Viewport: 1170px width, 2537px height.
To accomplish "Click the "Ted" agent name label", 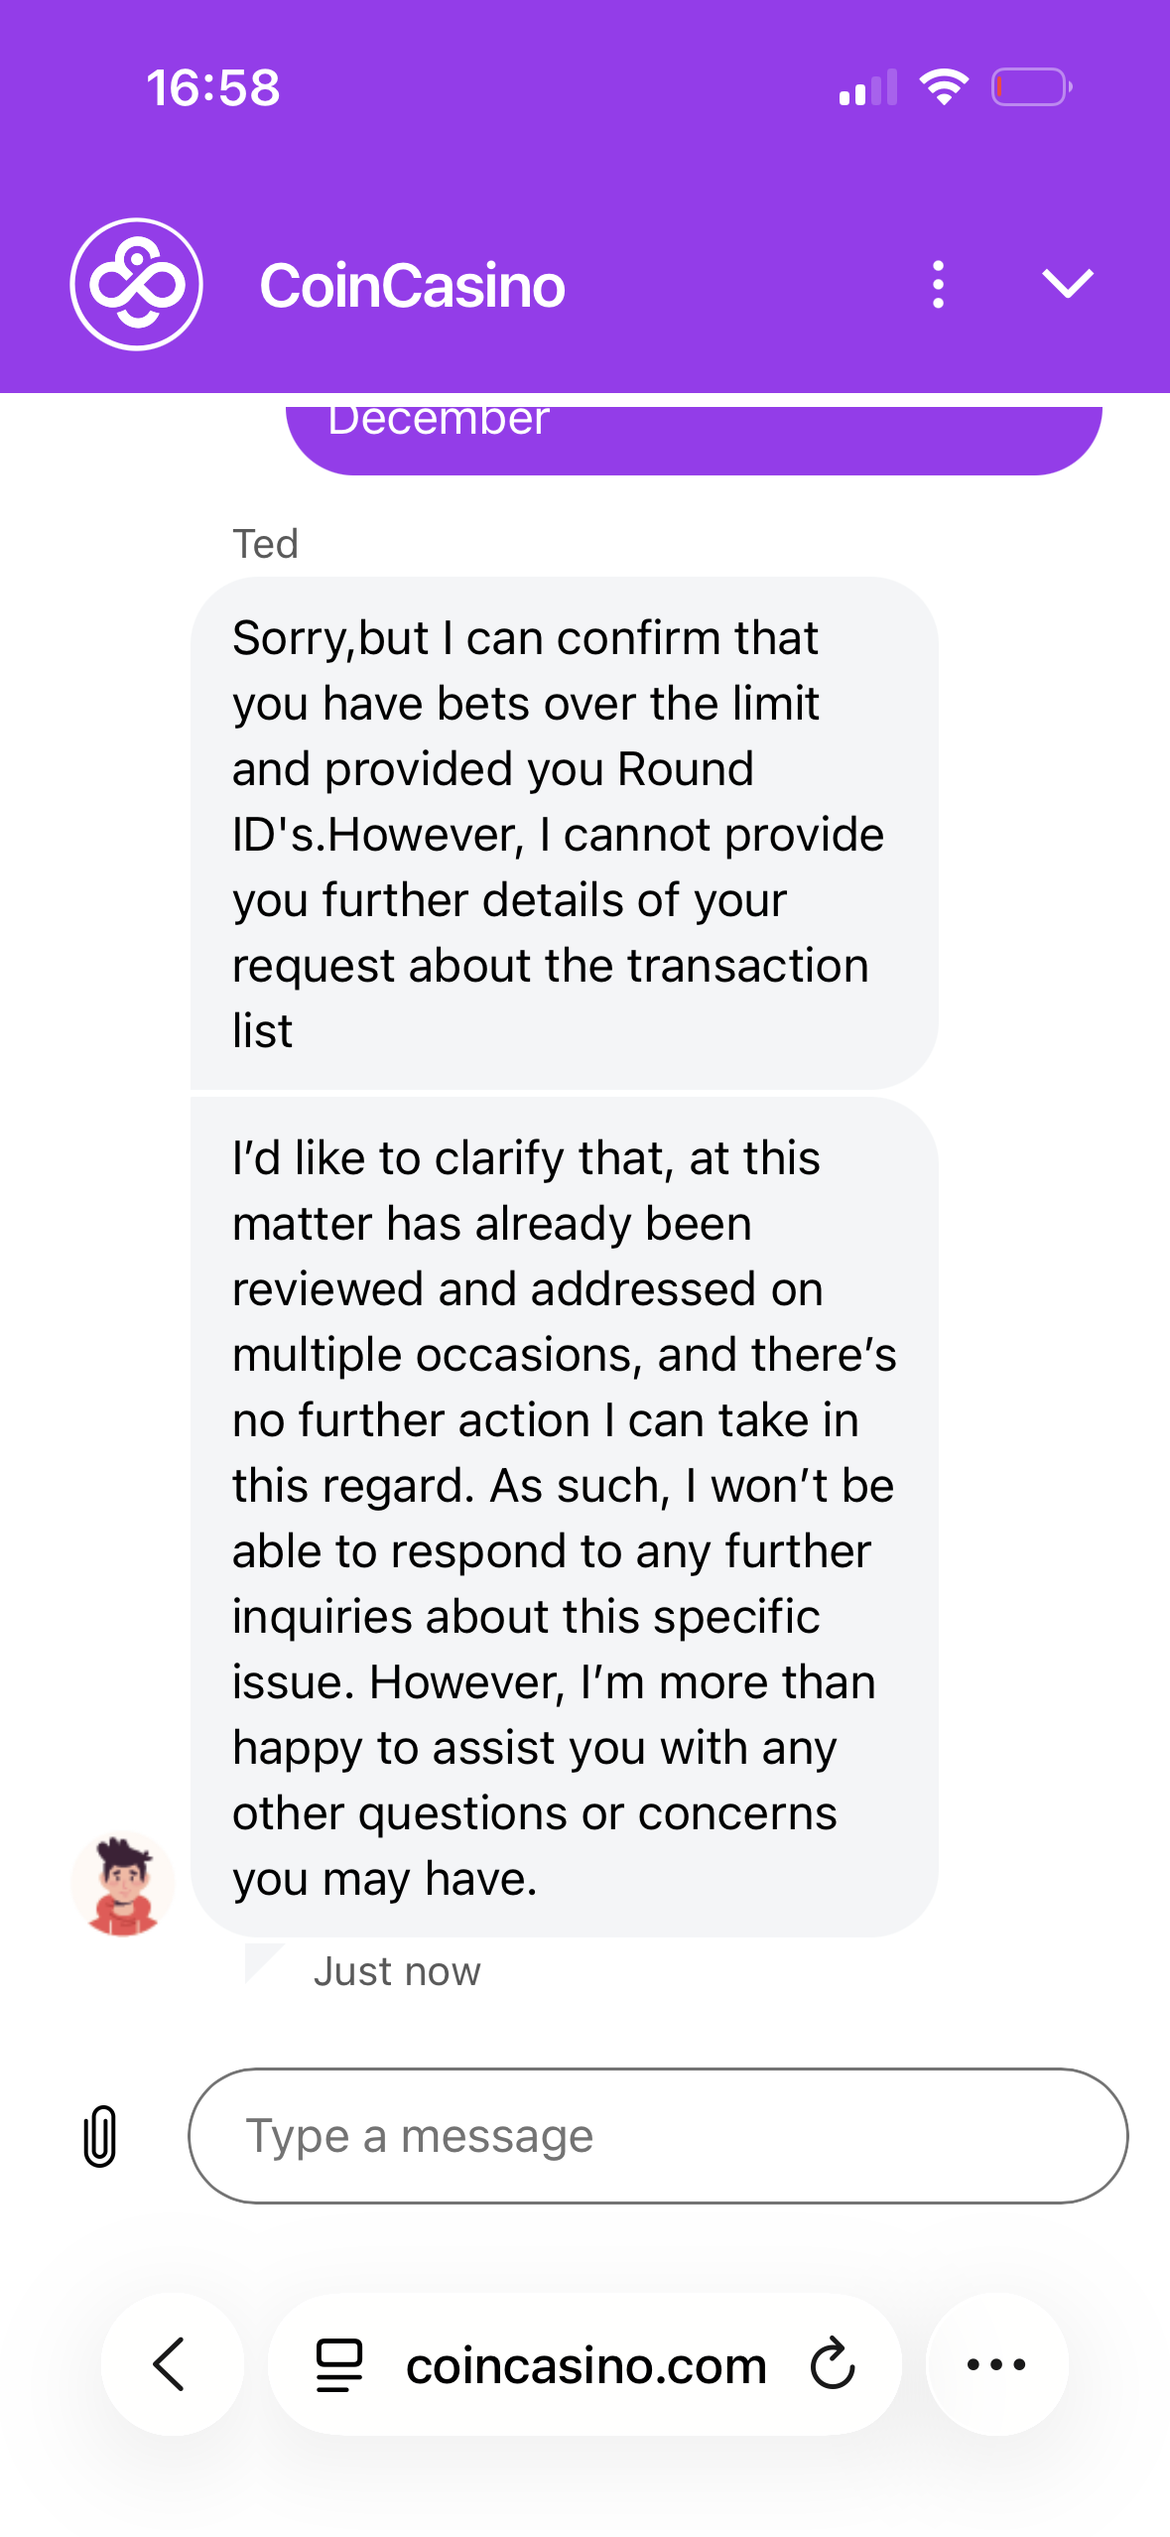I will pyautogui.click(x=265, y=544).
